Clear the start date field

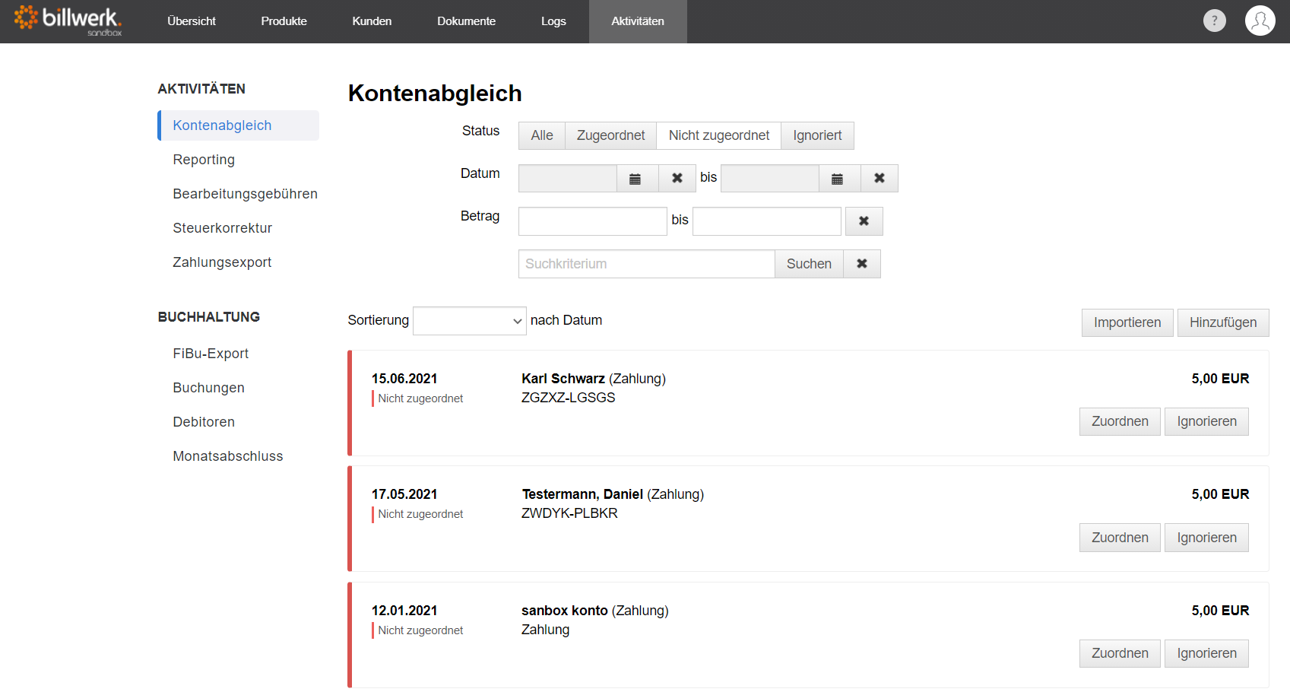677,178
